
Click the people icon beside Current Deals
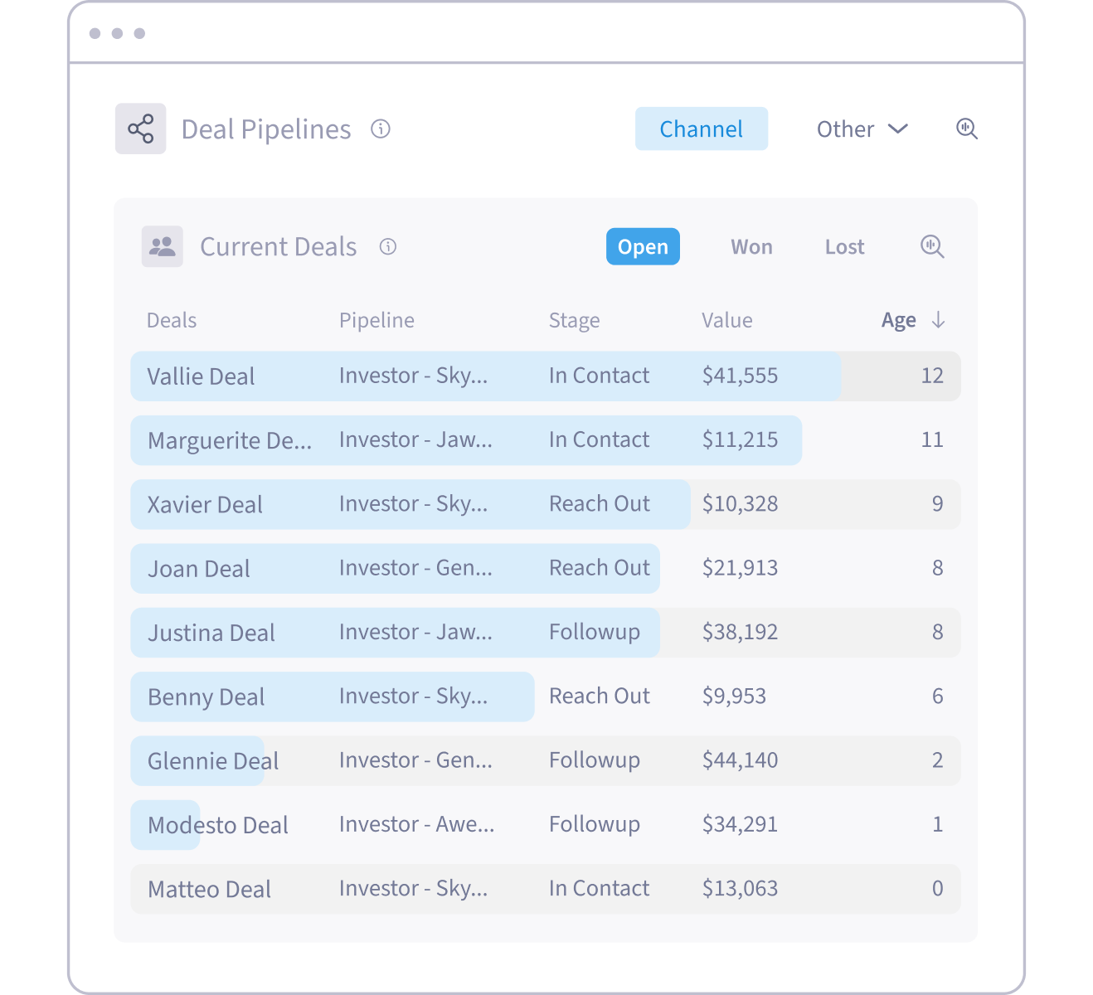click(x=162, y=246)
